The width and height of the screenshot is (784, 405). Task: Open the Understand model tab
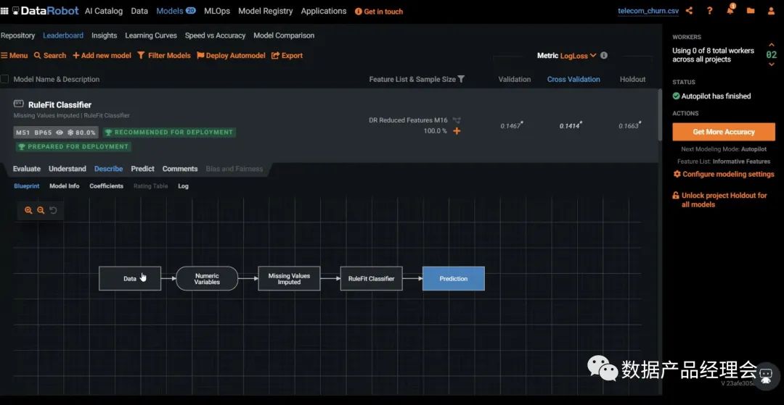(68, 169)
